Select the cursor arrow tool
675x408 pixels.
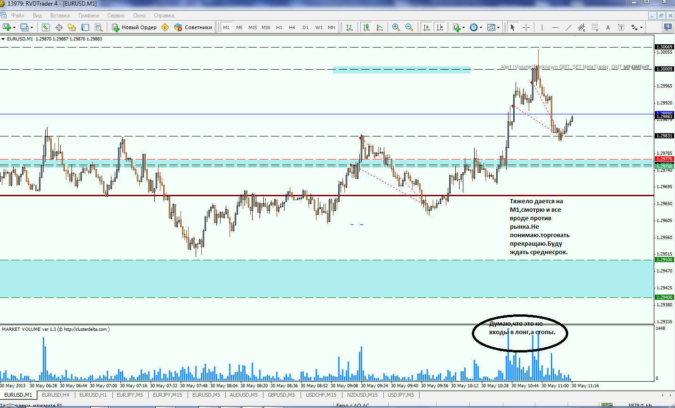(x=513, y=27)
